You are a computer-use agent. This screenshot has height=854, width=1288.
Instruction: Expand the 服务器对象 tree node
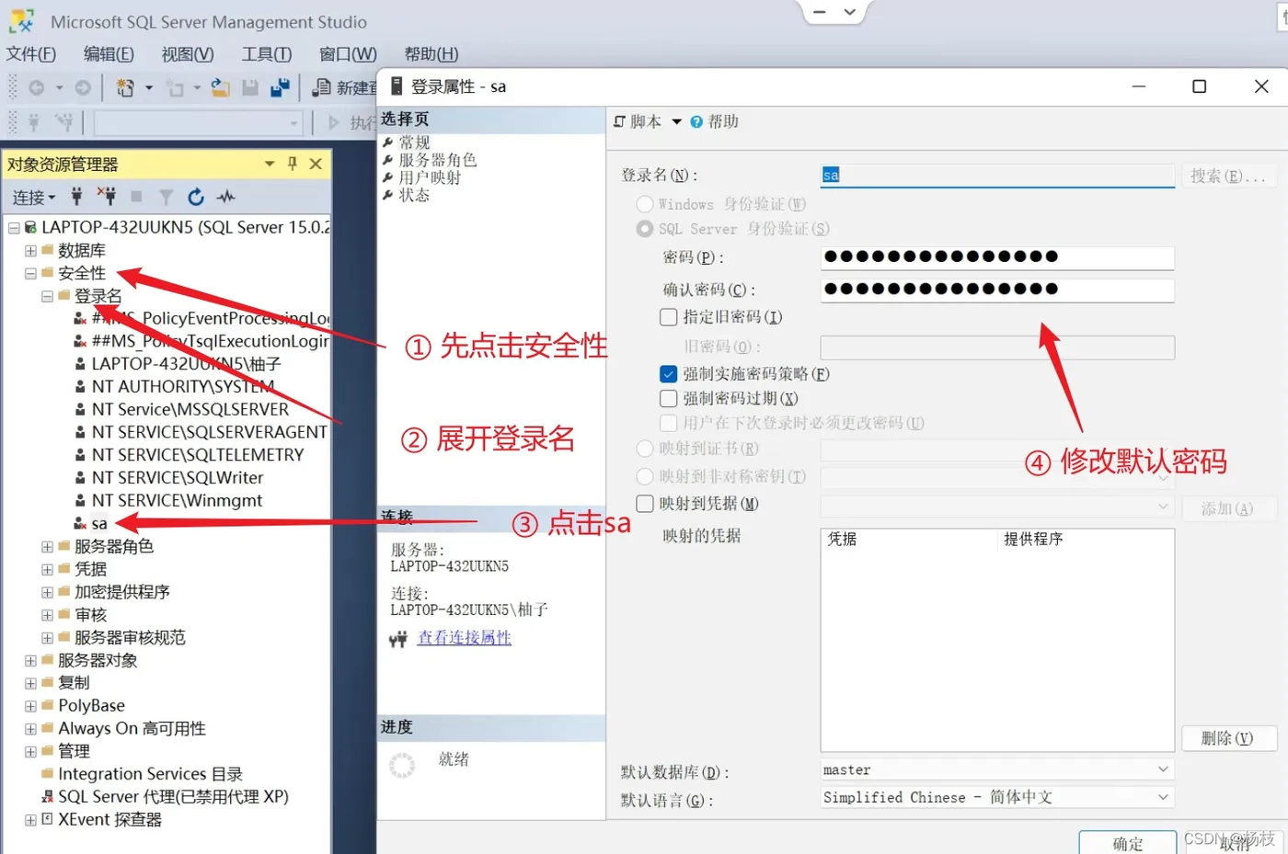pyautogui.click(x=30, y=660)
